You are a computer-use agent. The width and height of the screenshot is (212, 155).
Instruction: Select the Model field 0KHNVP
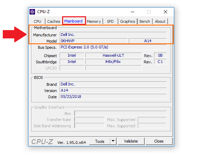pyautogui.click(x=93, y=41)
